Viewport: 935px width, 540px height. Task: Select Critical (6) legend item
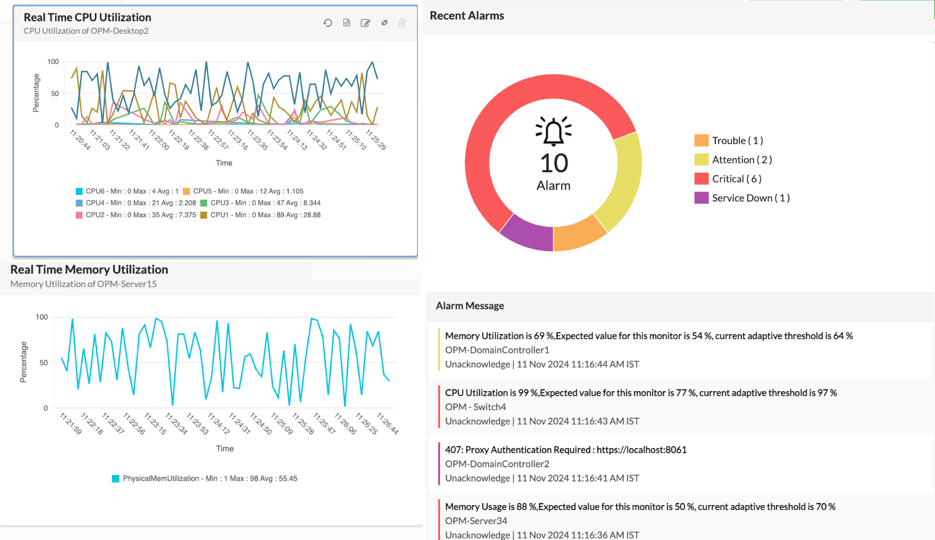click(x=736, y=179)
